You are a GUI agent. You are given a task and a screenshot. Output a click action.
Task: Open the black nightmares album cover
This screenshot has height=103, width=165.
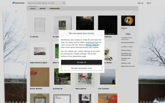(108, 25)
